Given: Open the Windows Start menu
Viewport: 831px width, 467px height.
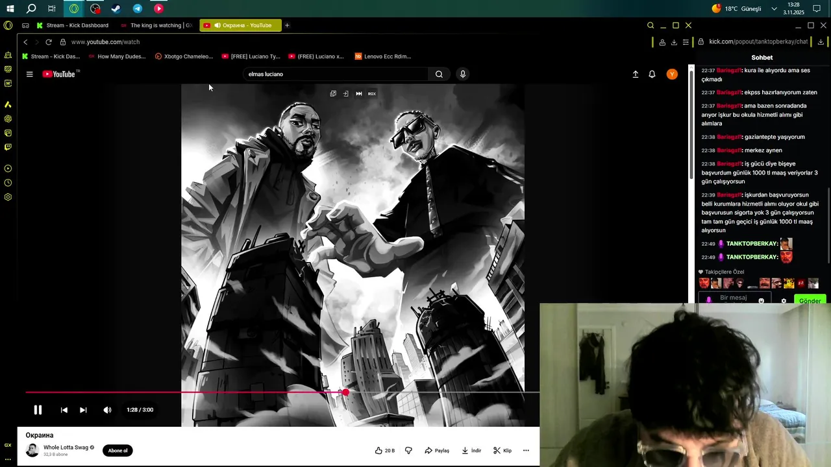Looking at the screenshot, I should pyautogui.click(x=10, y=9).
